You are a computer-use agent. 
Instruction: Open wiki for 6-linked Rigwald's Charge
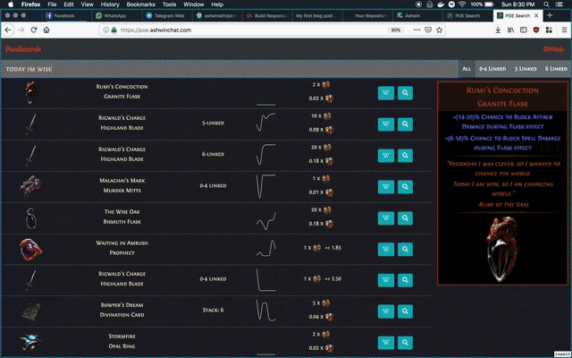pos(386,156)
